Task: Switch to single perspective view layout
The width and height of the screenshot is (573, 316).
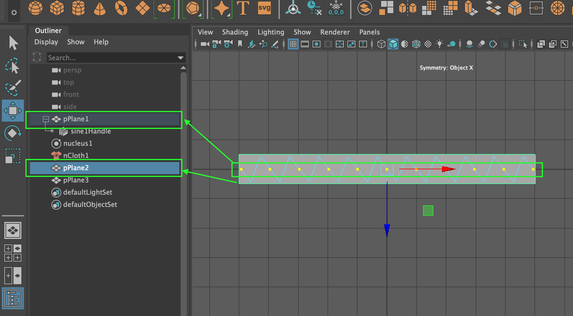Action: 13,230
